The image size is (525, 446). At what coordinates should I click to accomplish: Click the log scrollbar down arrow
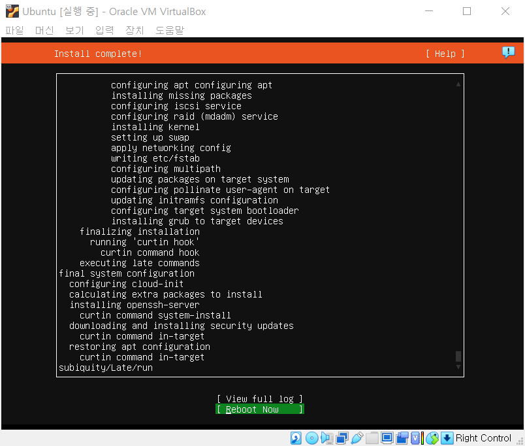pyautogui.click(x=458, y=367)
